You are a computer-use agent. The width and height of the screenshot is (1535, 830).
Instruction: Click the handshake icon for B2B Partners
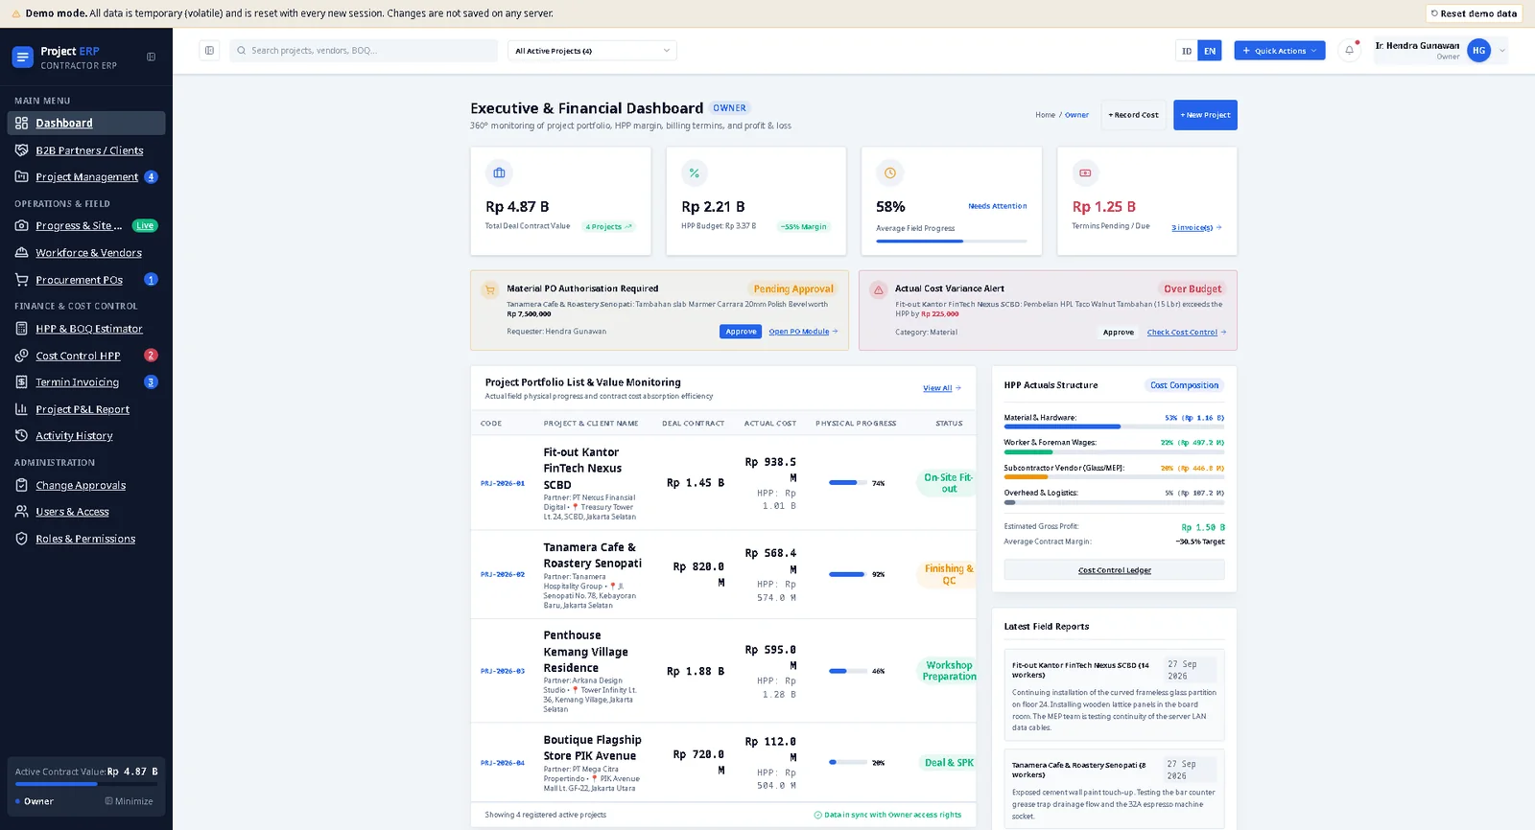[21, 150]
